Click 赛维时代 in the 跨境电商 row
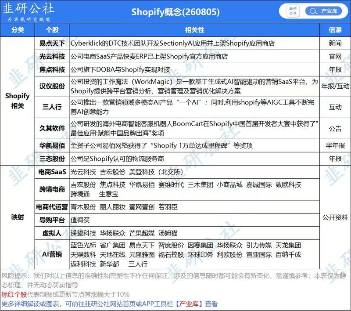 [x=171, y=185]
